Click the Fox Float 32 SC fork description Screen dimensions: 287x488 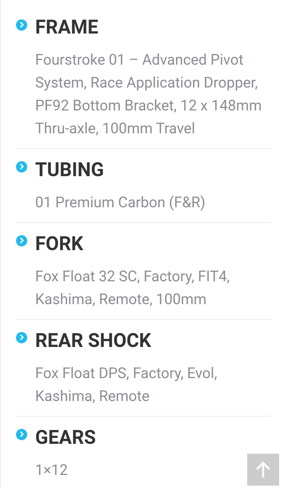click(132, 287)
